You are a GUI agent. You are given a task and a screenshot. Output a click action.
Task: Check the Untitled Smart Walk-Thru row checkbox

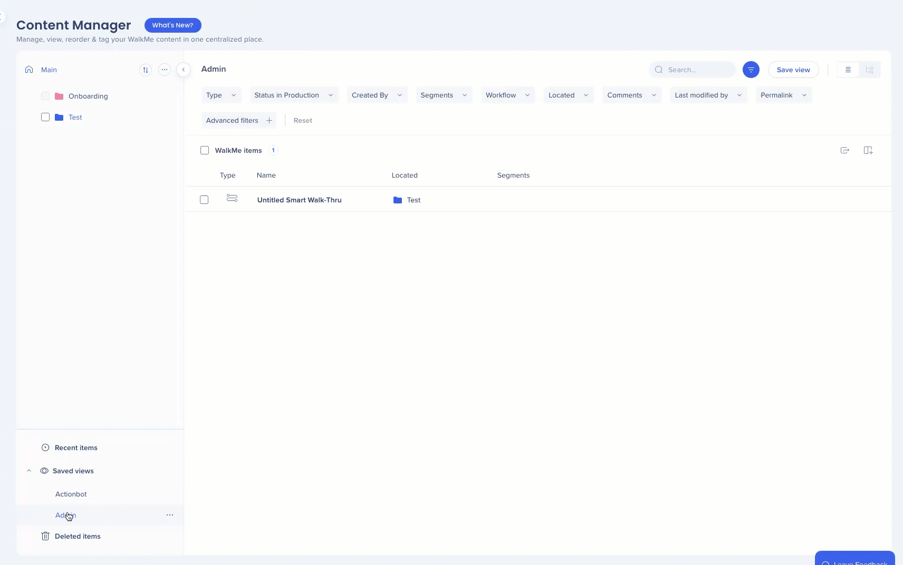click(204, 200)
